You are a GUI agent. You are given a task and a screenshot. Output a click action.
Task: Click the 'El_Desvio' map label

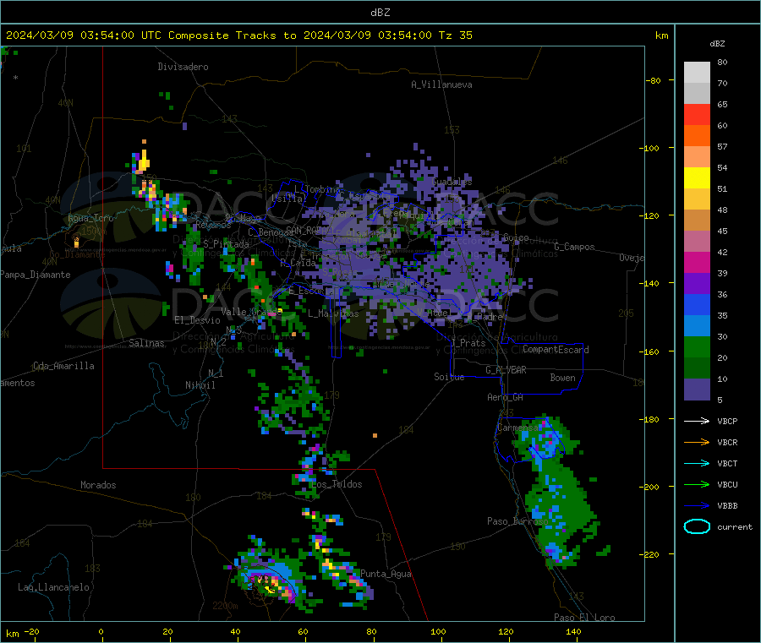(197, 320)
